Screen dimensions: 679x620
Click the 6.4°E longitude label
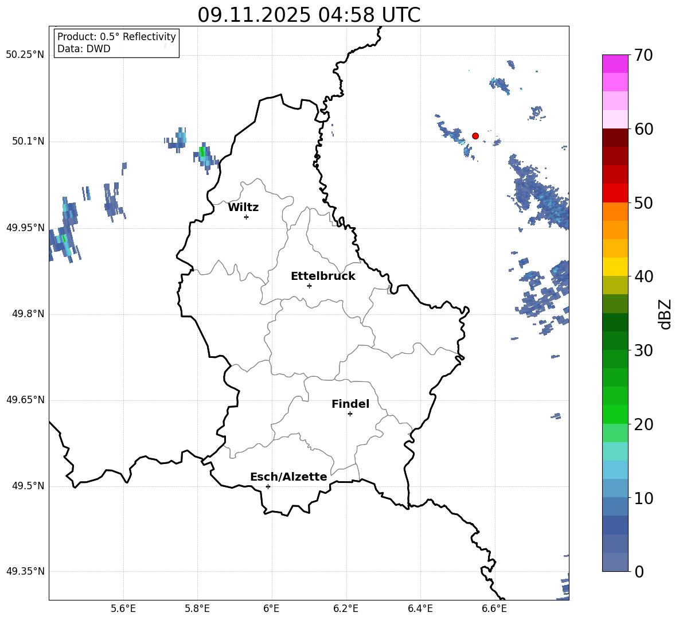420,609
